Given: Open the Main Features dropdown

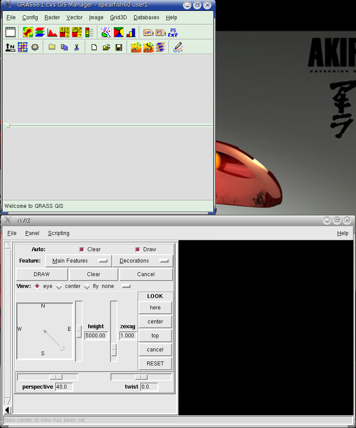Looking at the screenshot, I should pos(79,261).
